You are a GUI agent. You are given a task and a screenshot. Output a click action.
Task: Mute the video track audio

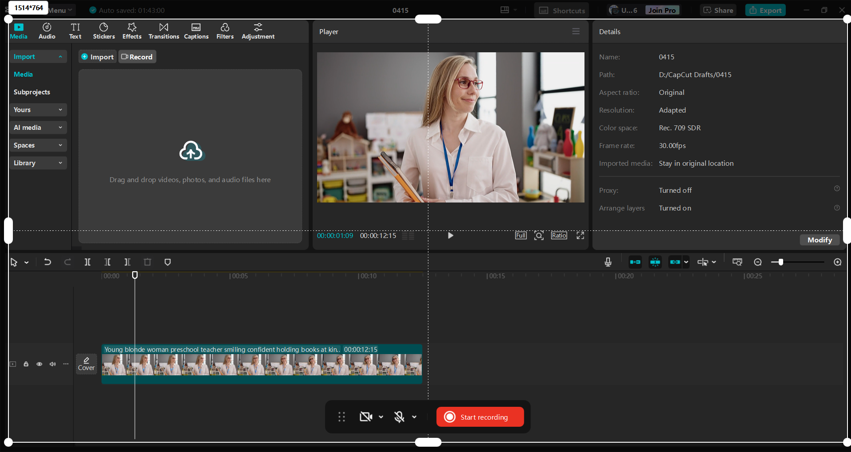coord(52,364)
